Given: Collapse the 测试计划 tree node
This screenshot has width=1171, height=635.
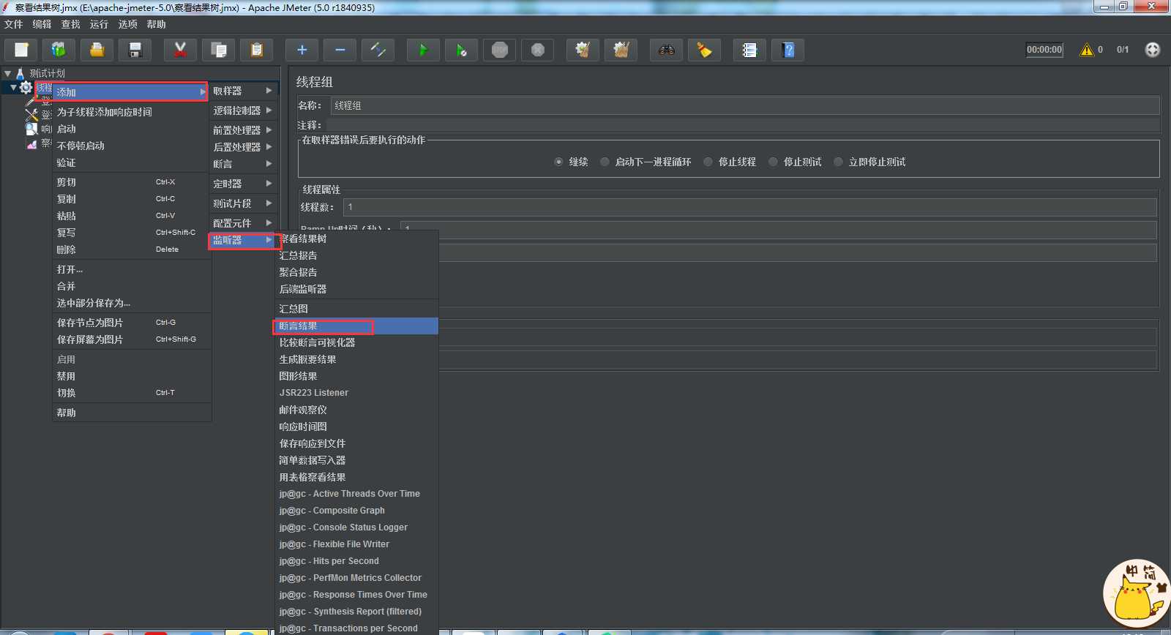Looking at the screenshot, I should click(x=7, y=73).
